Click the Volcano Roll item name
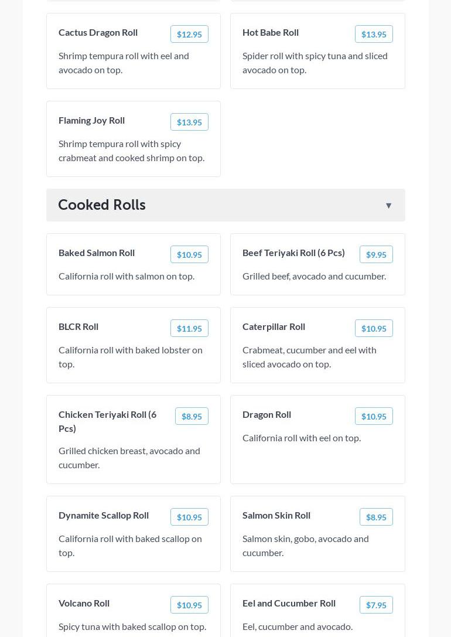The image size is (451, 637). click(84, 603)
